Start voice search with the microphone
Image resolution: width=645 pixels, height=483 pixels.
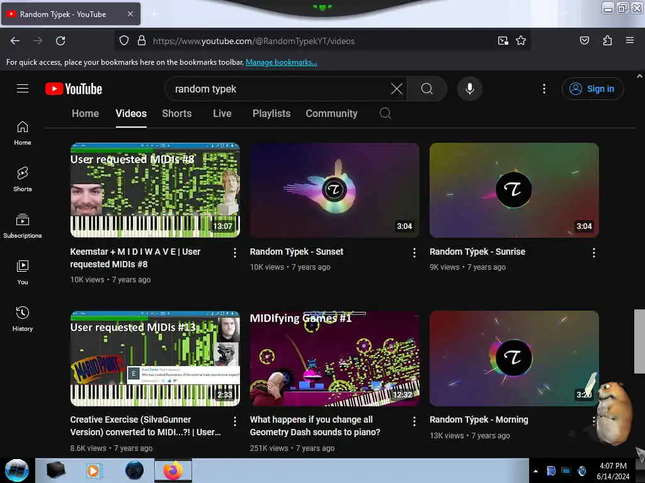470,89
